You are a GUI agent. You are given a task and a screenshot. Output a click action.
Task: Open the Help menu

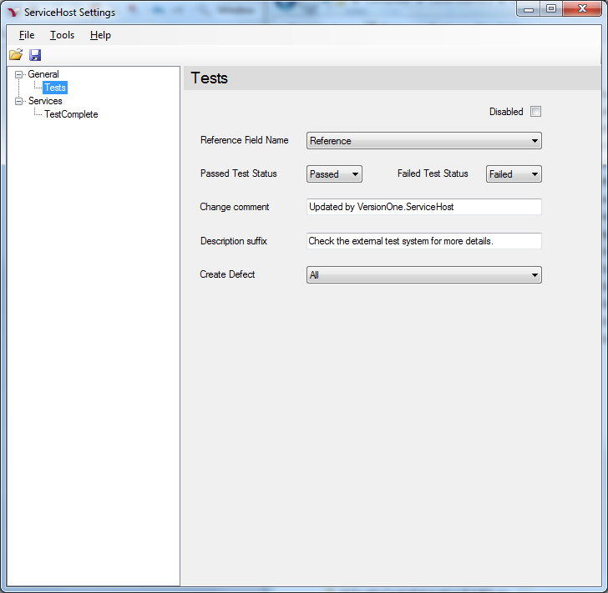pyautogui.click(x=100, y=35)
